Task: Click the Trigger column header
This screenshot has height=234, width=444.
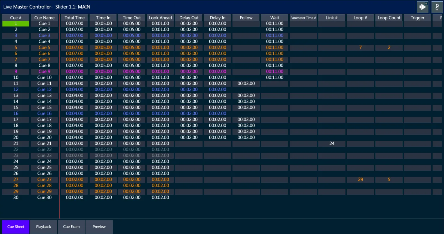Action: pyautogui.click(x=418, y=17)
